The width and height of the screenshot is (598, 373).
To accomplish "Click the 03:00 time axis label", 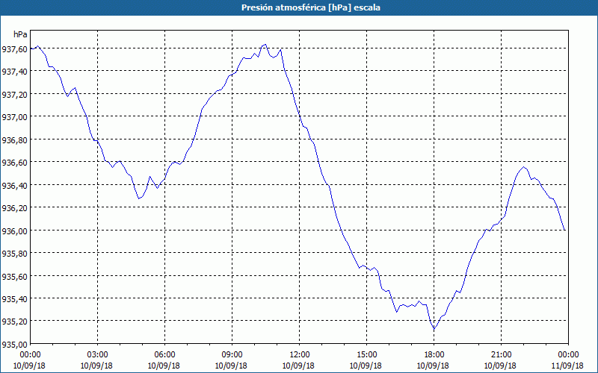I will tap(98, 355).
